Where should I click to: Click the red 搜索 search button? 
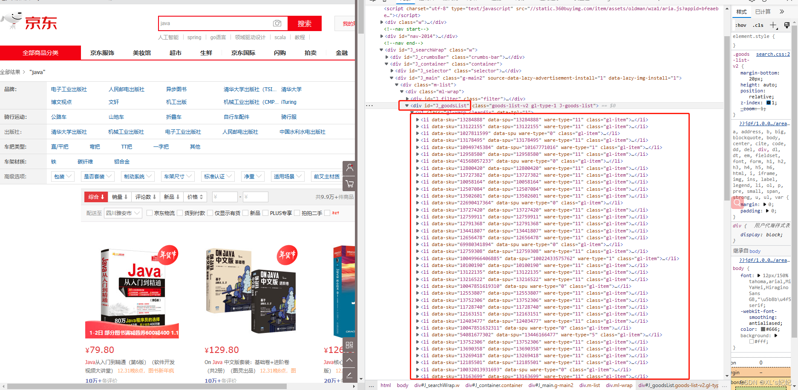305,23
